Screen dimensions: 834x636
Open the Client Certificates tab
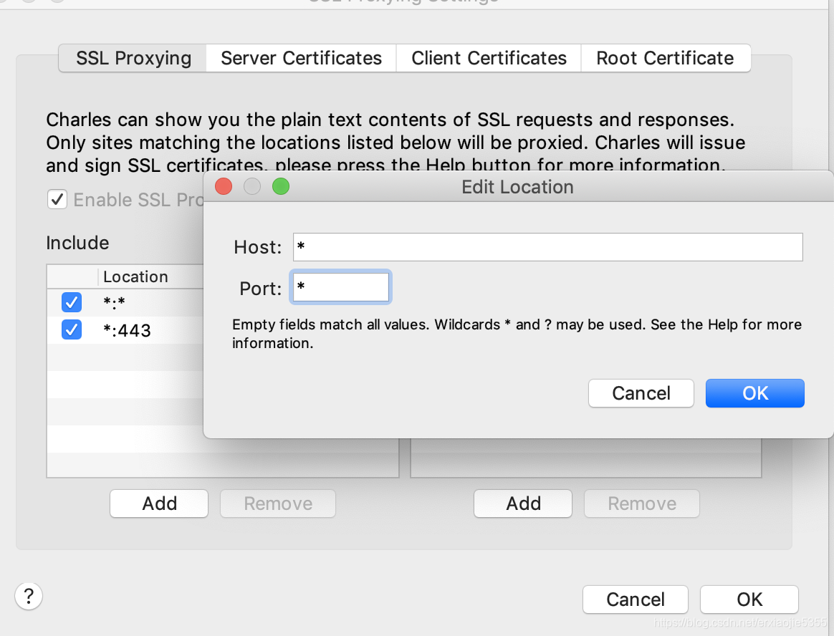(489, 58)
